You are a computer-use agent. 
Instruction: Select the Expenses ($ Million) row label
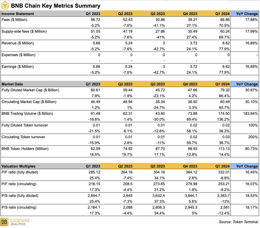click(18, 55)
